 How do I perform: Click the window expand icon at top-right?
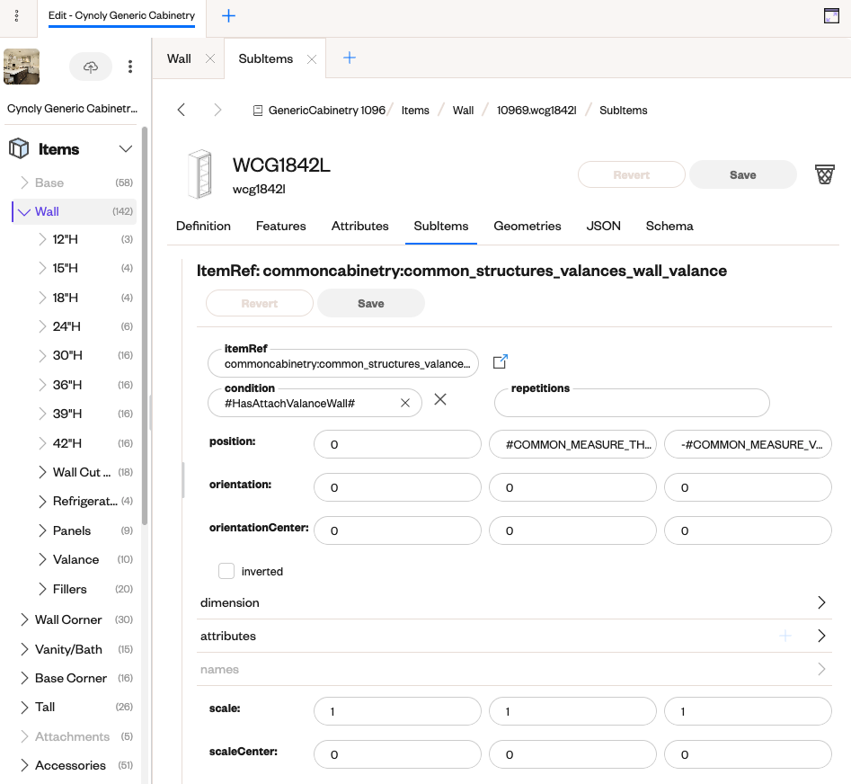coord(831,16)
